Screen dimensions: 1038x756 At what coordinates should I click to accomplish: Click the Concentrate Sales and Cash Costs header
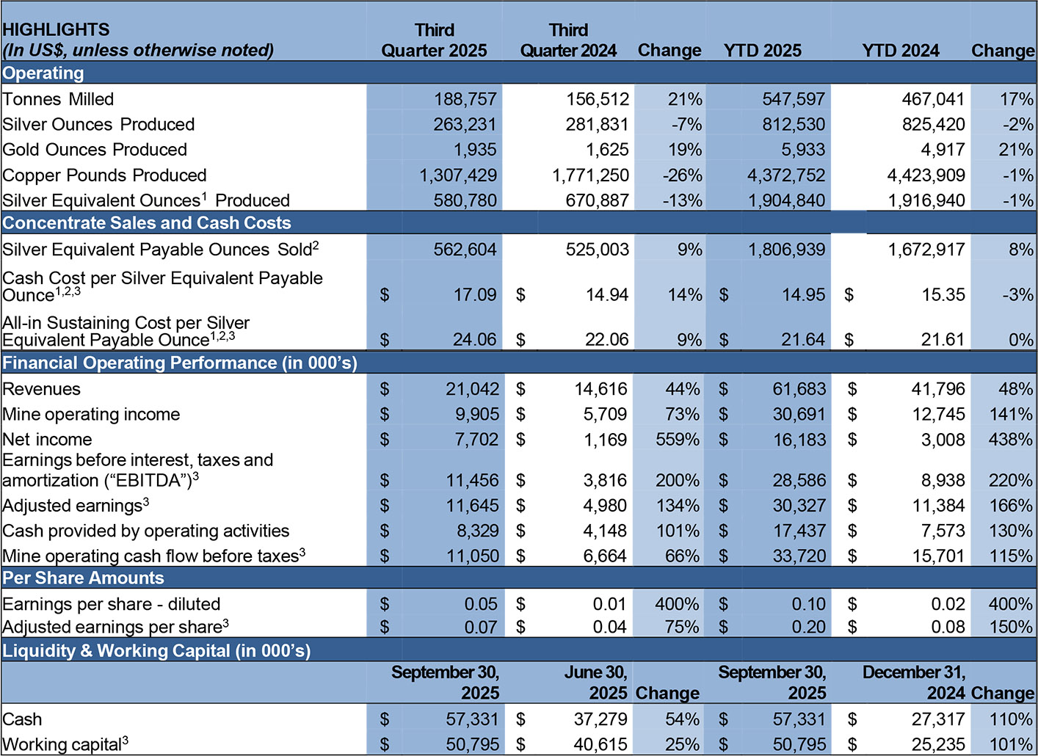click(147, 223)
